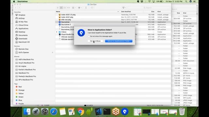The height and width of the screenshot is (117, 209).
Task: Click Move to Applications Folder button
Action: click(x=119, y=41)
